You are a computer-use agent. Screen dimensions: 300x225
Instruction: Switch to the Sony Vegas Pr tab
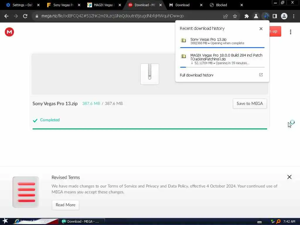(x=63, y=5)
